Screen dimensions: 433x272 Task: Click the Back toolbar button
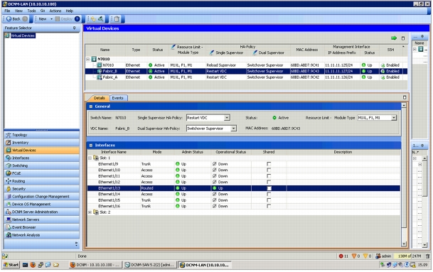click(13, 18)
